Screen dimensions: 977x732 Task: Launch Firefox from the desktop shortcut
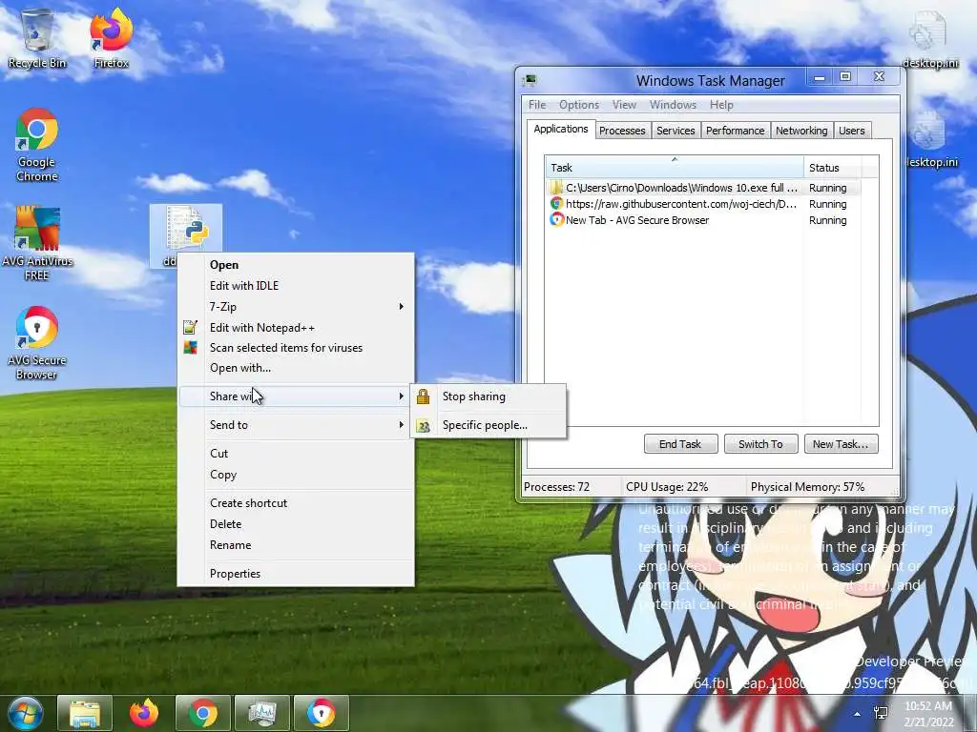(111, 37)
